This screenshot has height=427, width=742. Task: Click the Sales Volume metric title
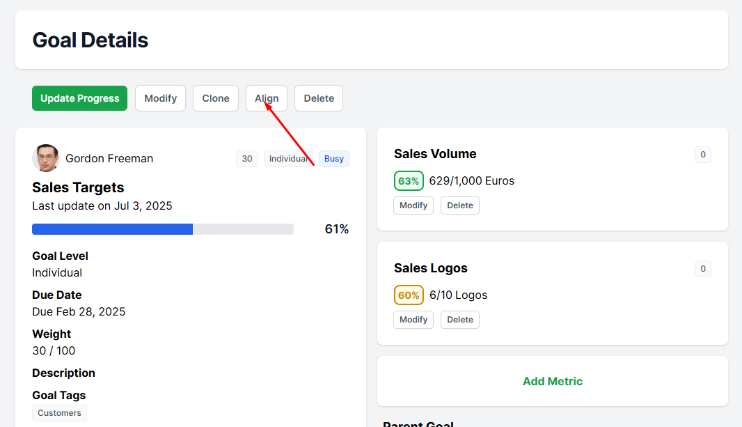pos(435,154)
